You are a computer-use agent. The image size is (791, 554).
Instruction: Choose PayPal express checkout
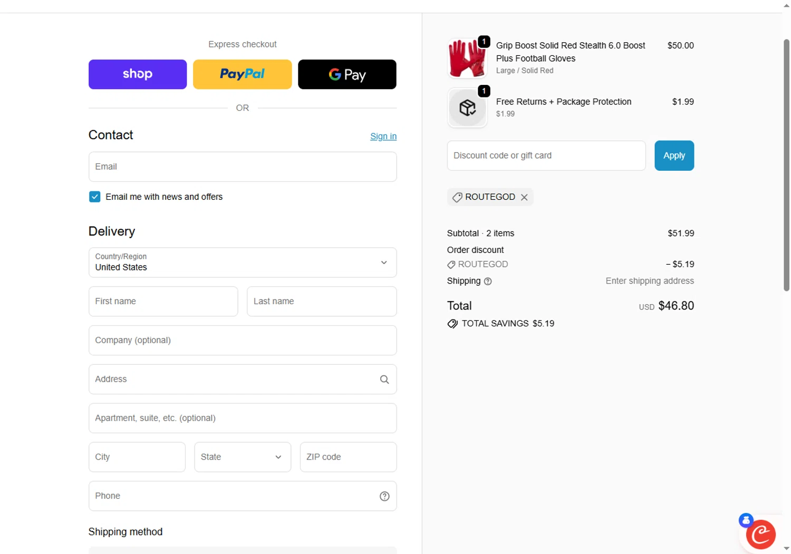click(242, 74)
